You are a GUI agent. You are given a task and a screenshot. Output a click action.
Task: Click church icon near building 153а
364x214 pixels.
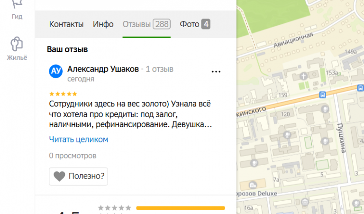point(303,76)
